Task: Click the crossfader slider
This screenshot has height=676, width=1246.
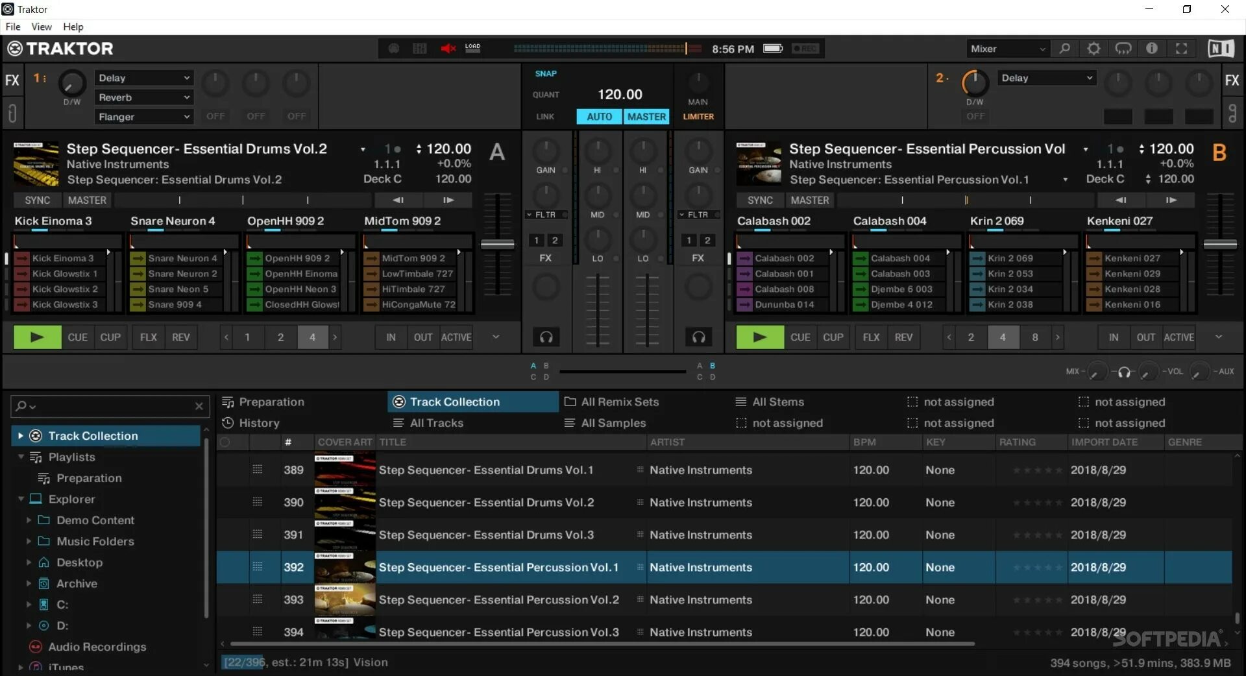Action: coord(623,372)
